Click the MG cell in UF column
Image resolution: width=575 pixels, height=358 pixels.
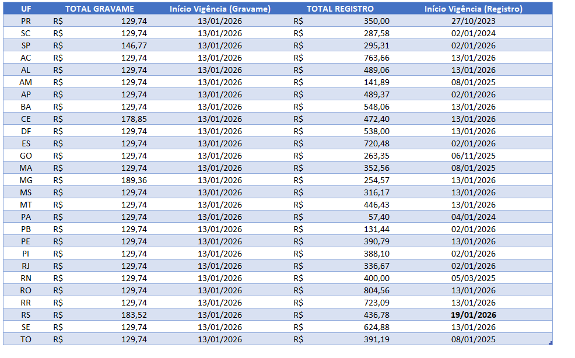[x=26, y=180]
